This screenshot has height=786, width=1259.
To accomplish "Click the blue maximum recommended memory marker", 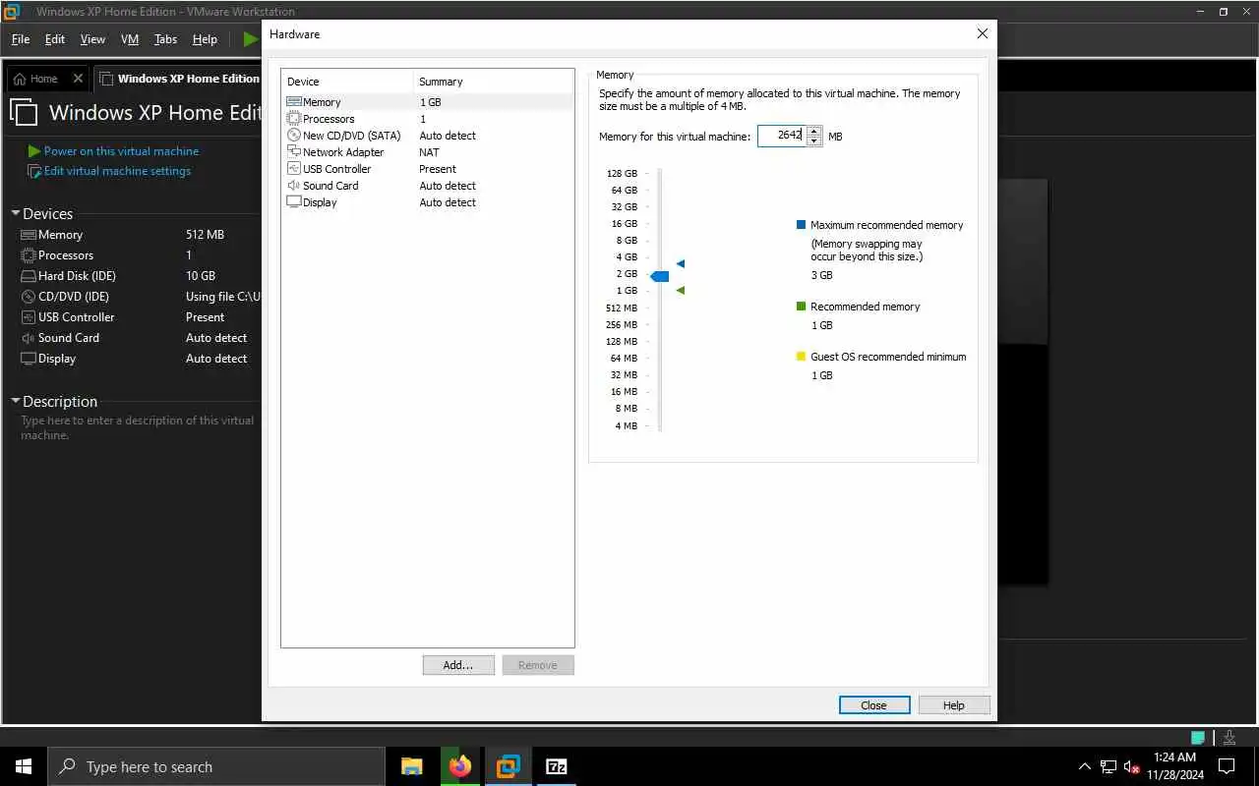I will click(x=680, y=263).
